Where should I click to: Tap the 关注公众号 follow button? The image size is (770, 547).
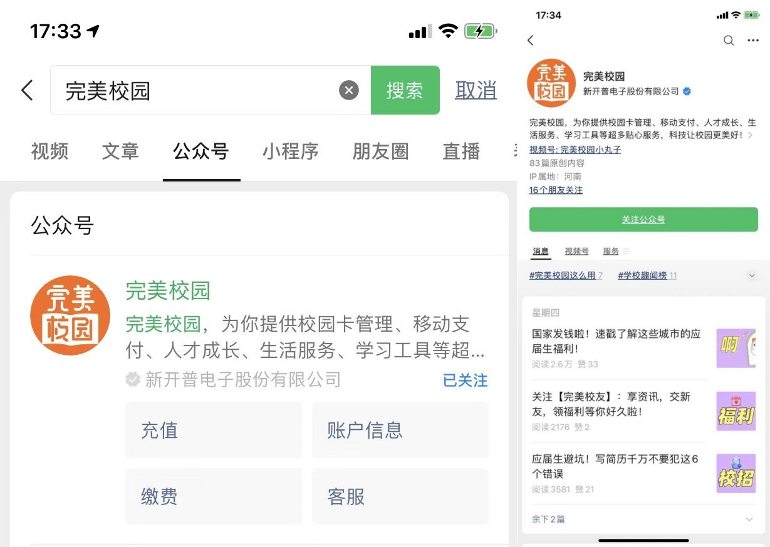click(x=643, y=220)
